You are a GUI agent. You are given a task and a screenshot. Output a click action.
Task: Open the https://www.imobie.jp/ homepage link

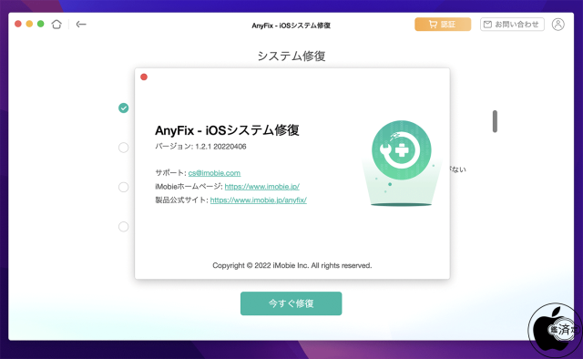(261, 187)
